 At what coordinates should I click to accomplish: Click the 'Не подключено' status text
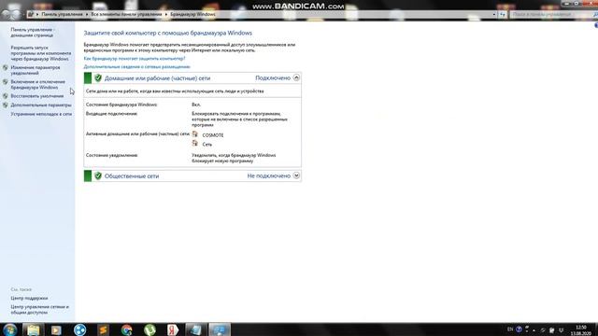(269, 175)
